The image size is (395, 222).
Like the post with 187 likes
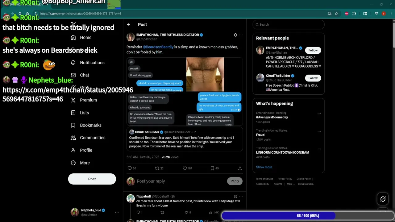coord(185,168)
